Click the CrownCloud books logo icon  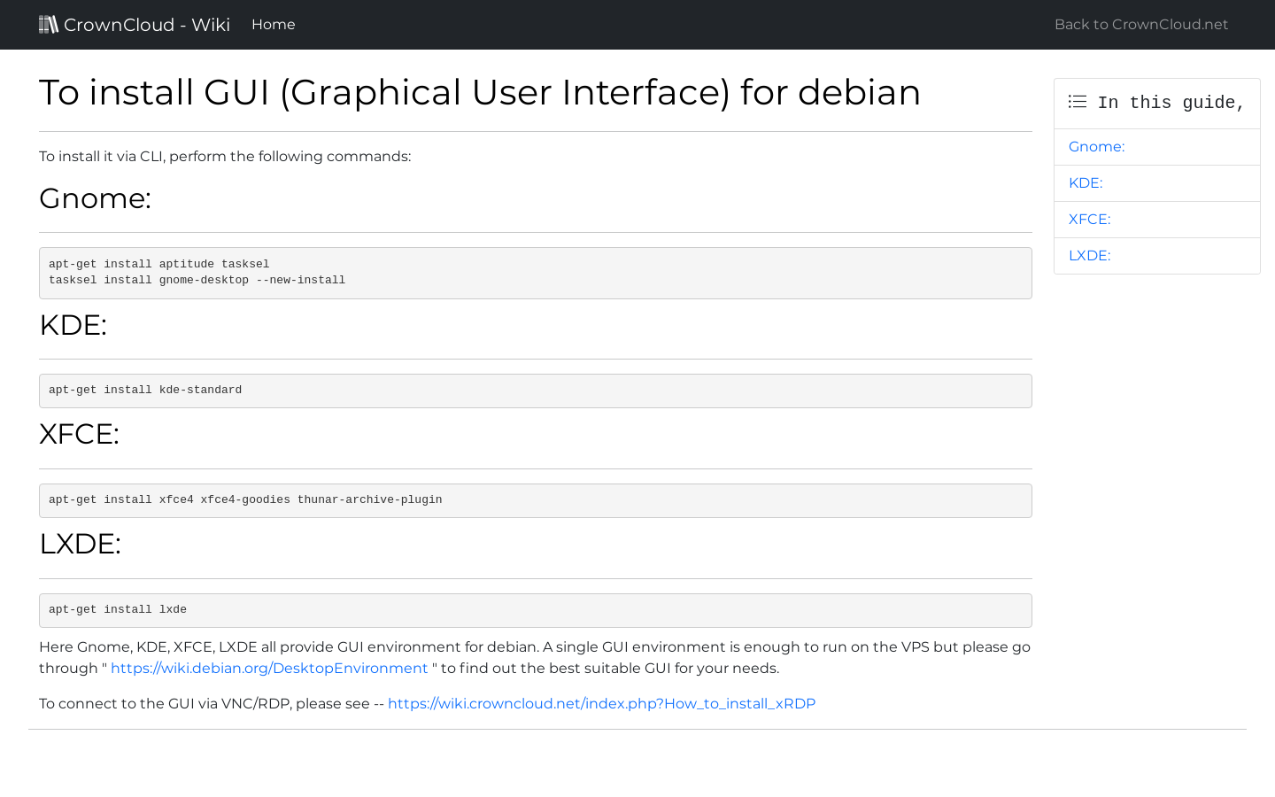49,24
